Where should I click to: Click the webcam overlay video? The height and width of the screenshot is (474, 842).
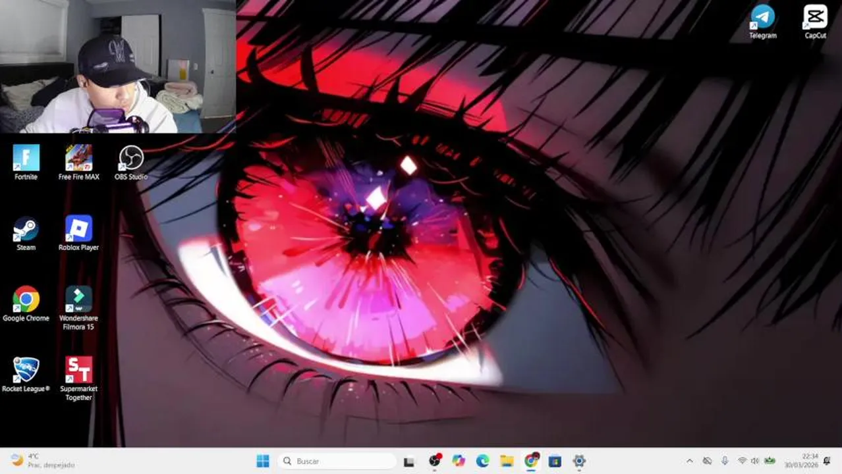click(x=118, y=66)
